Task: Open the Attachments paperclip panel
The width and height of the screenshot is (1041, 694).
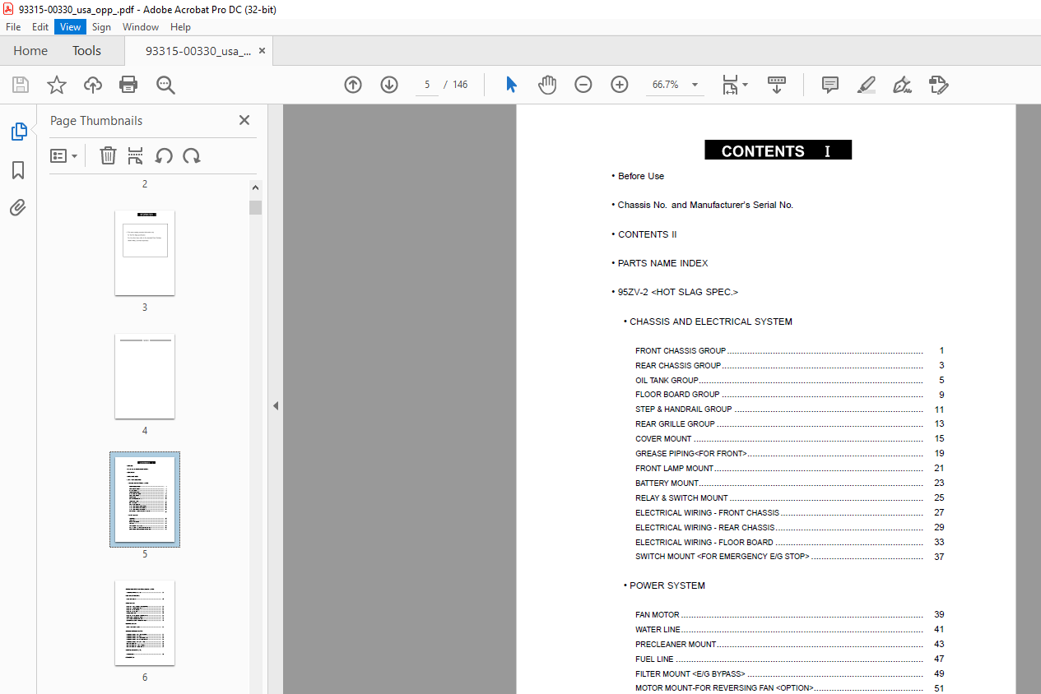Action: pos(18,207)
